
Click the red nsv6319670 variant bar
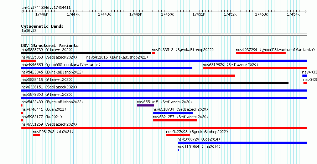255,68
